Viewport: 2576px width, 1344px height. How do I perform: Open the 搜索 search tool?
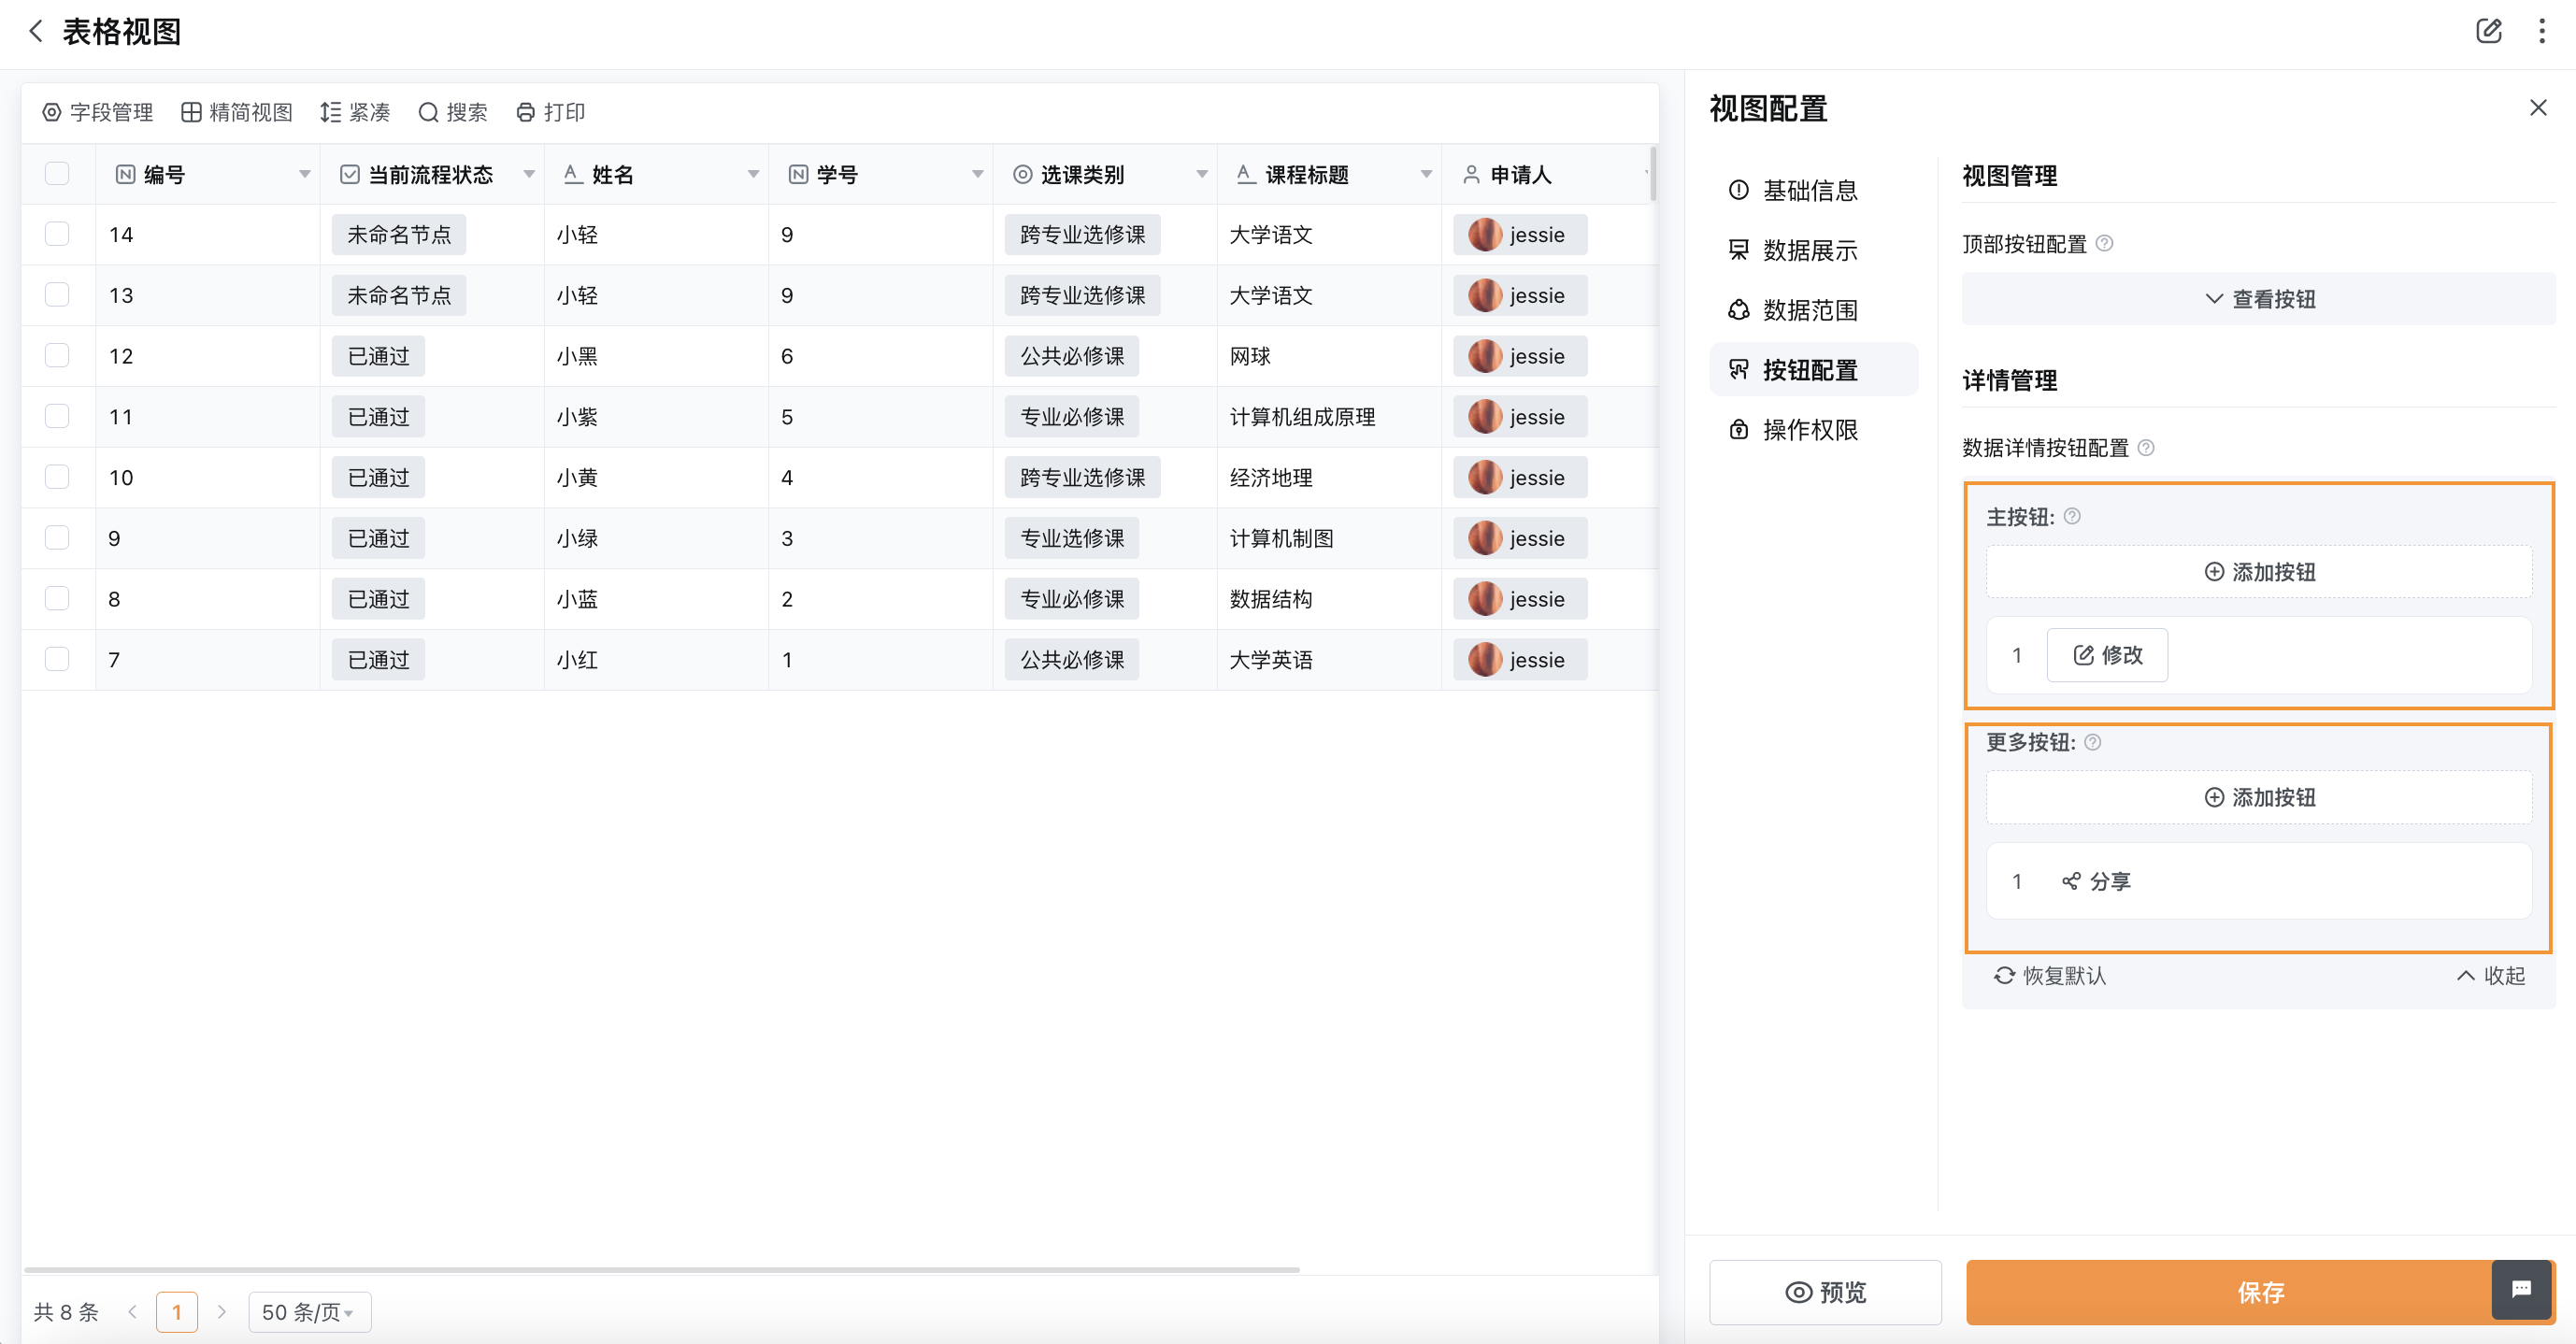tap(453, 112)
